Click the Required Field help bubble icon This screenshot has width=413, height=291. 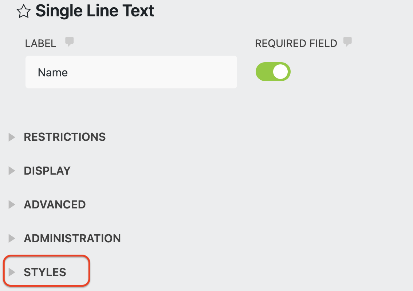(x=347, y=41)
